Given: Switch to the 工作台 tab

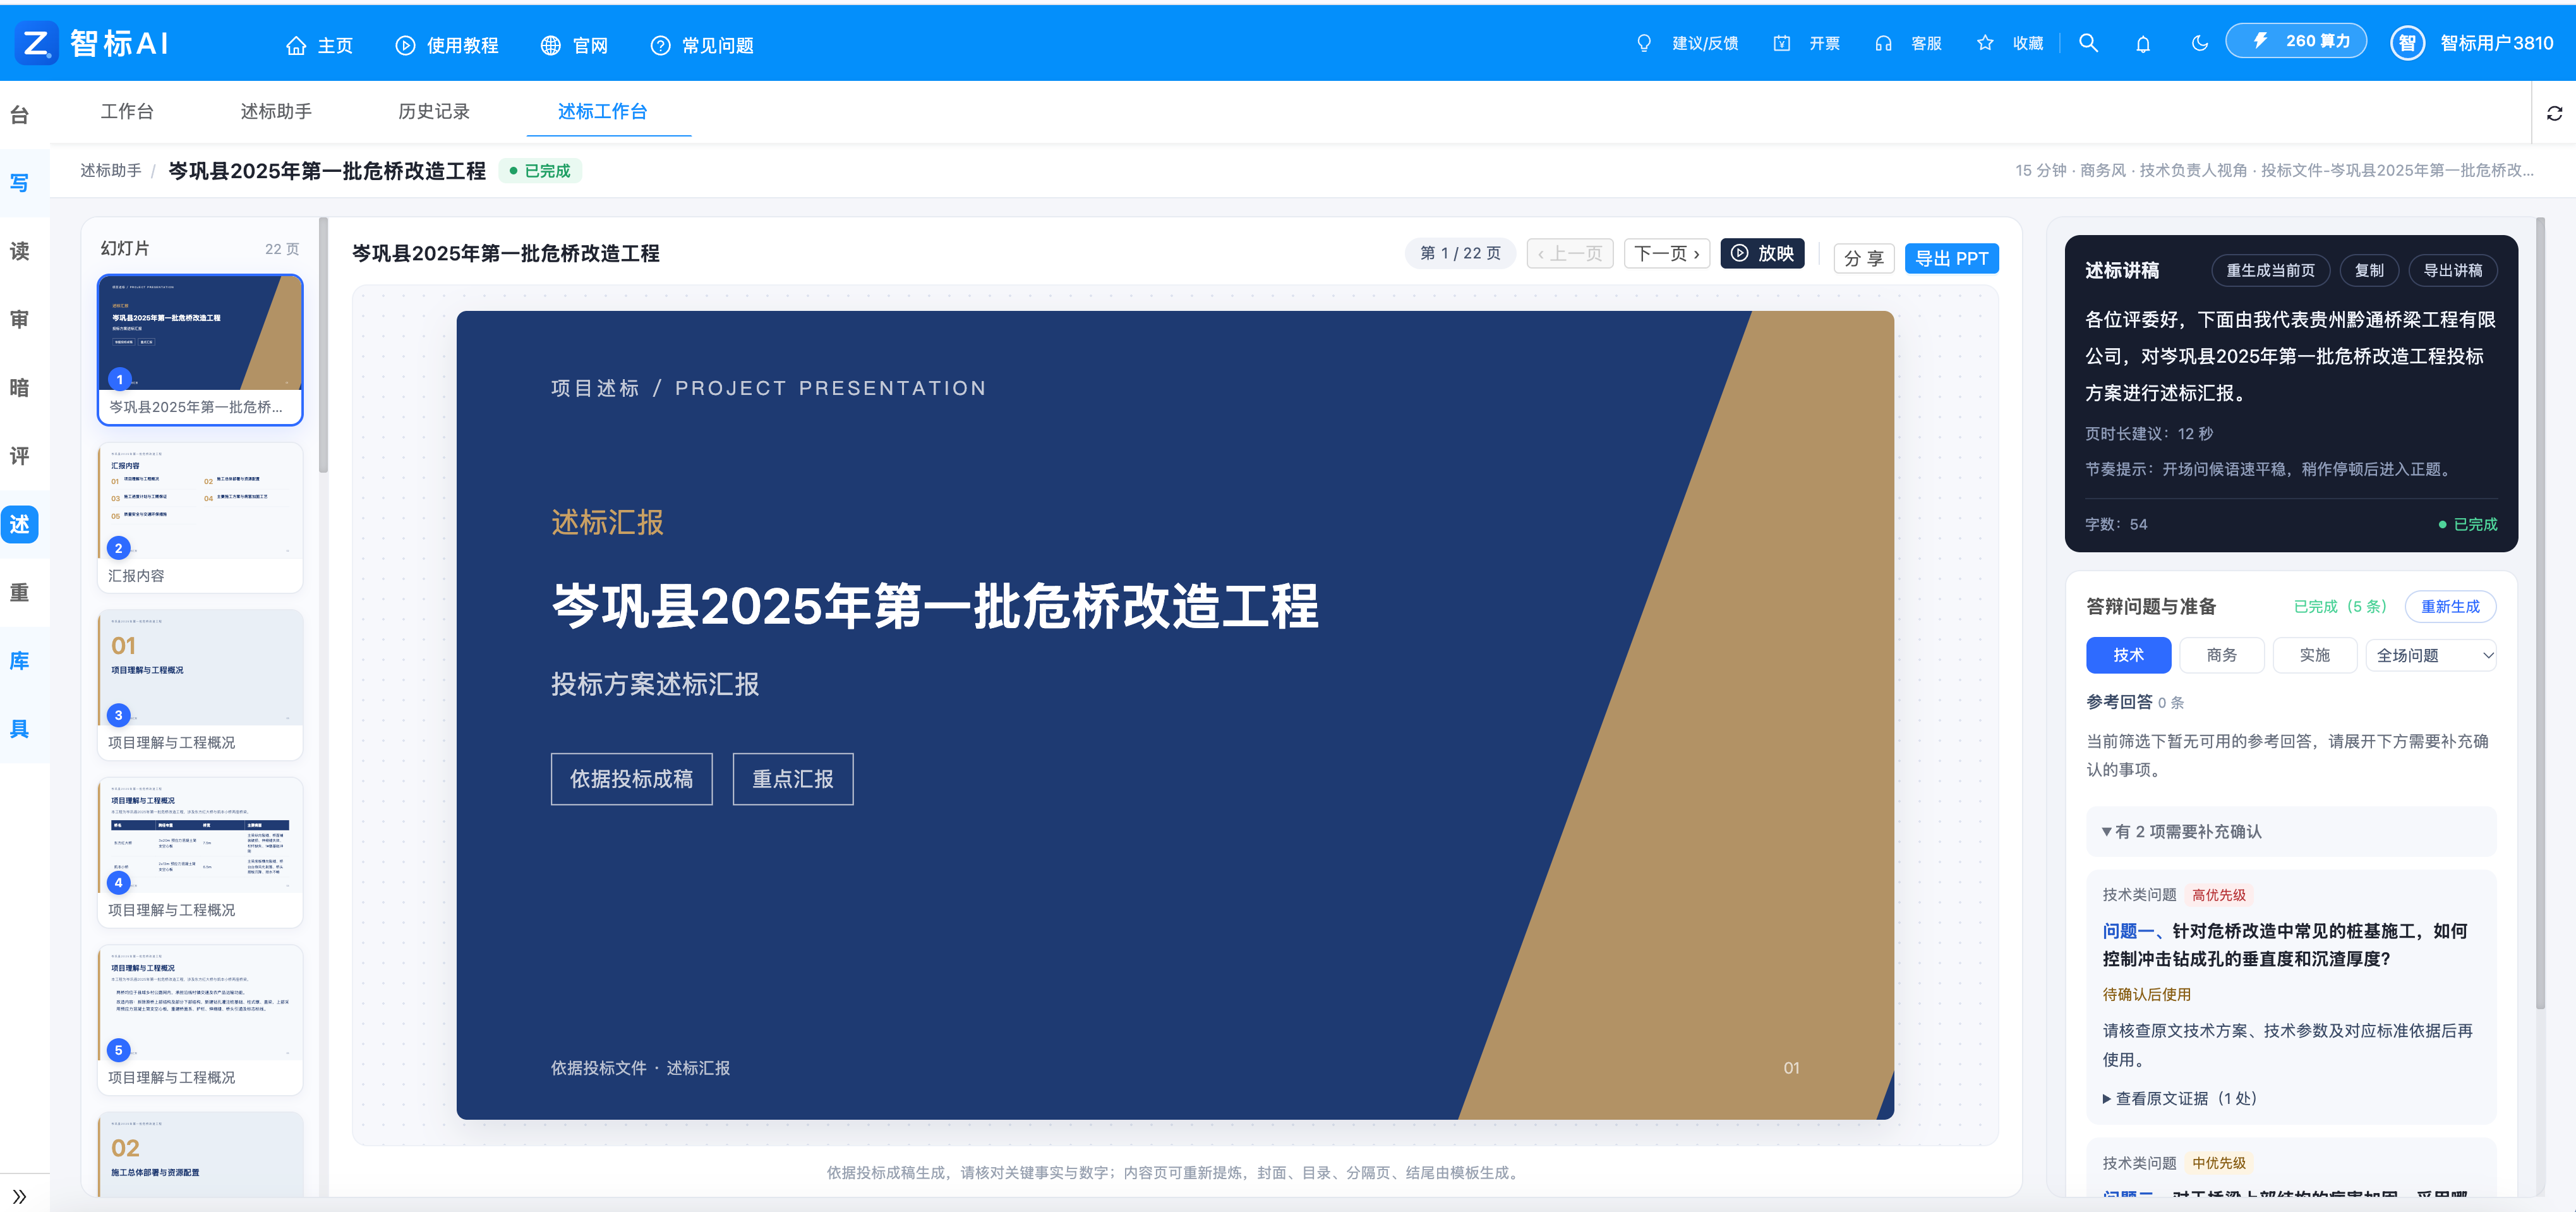Looking at the screenshot, I should [x=127, y=111].
